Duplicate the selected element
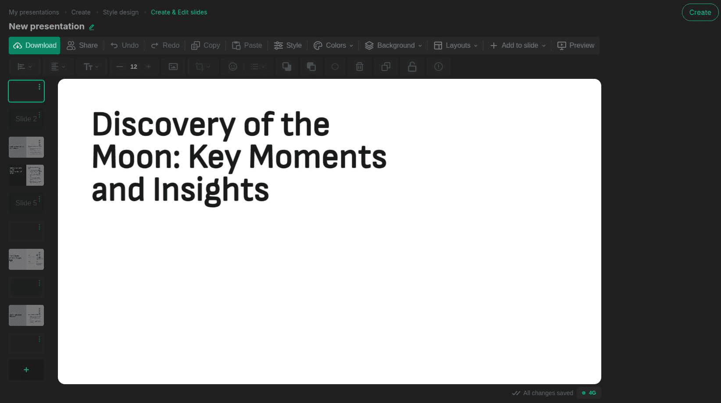This screenshot has width=721, height=403. click(x=385, y=67)
